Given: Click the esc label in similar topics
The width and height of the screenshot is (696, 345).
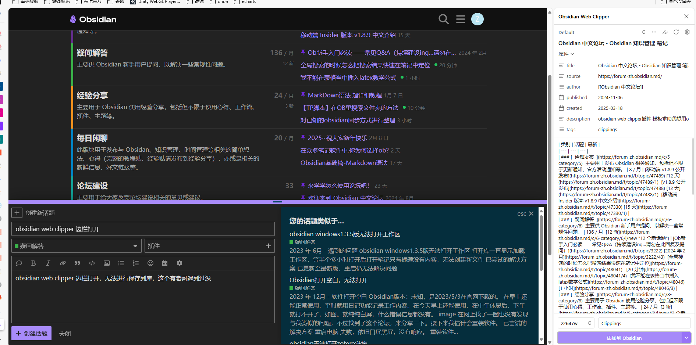Looking at the screenshot, I should 522,213.
